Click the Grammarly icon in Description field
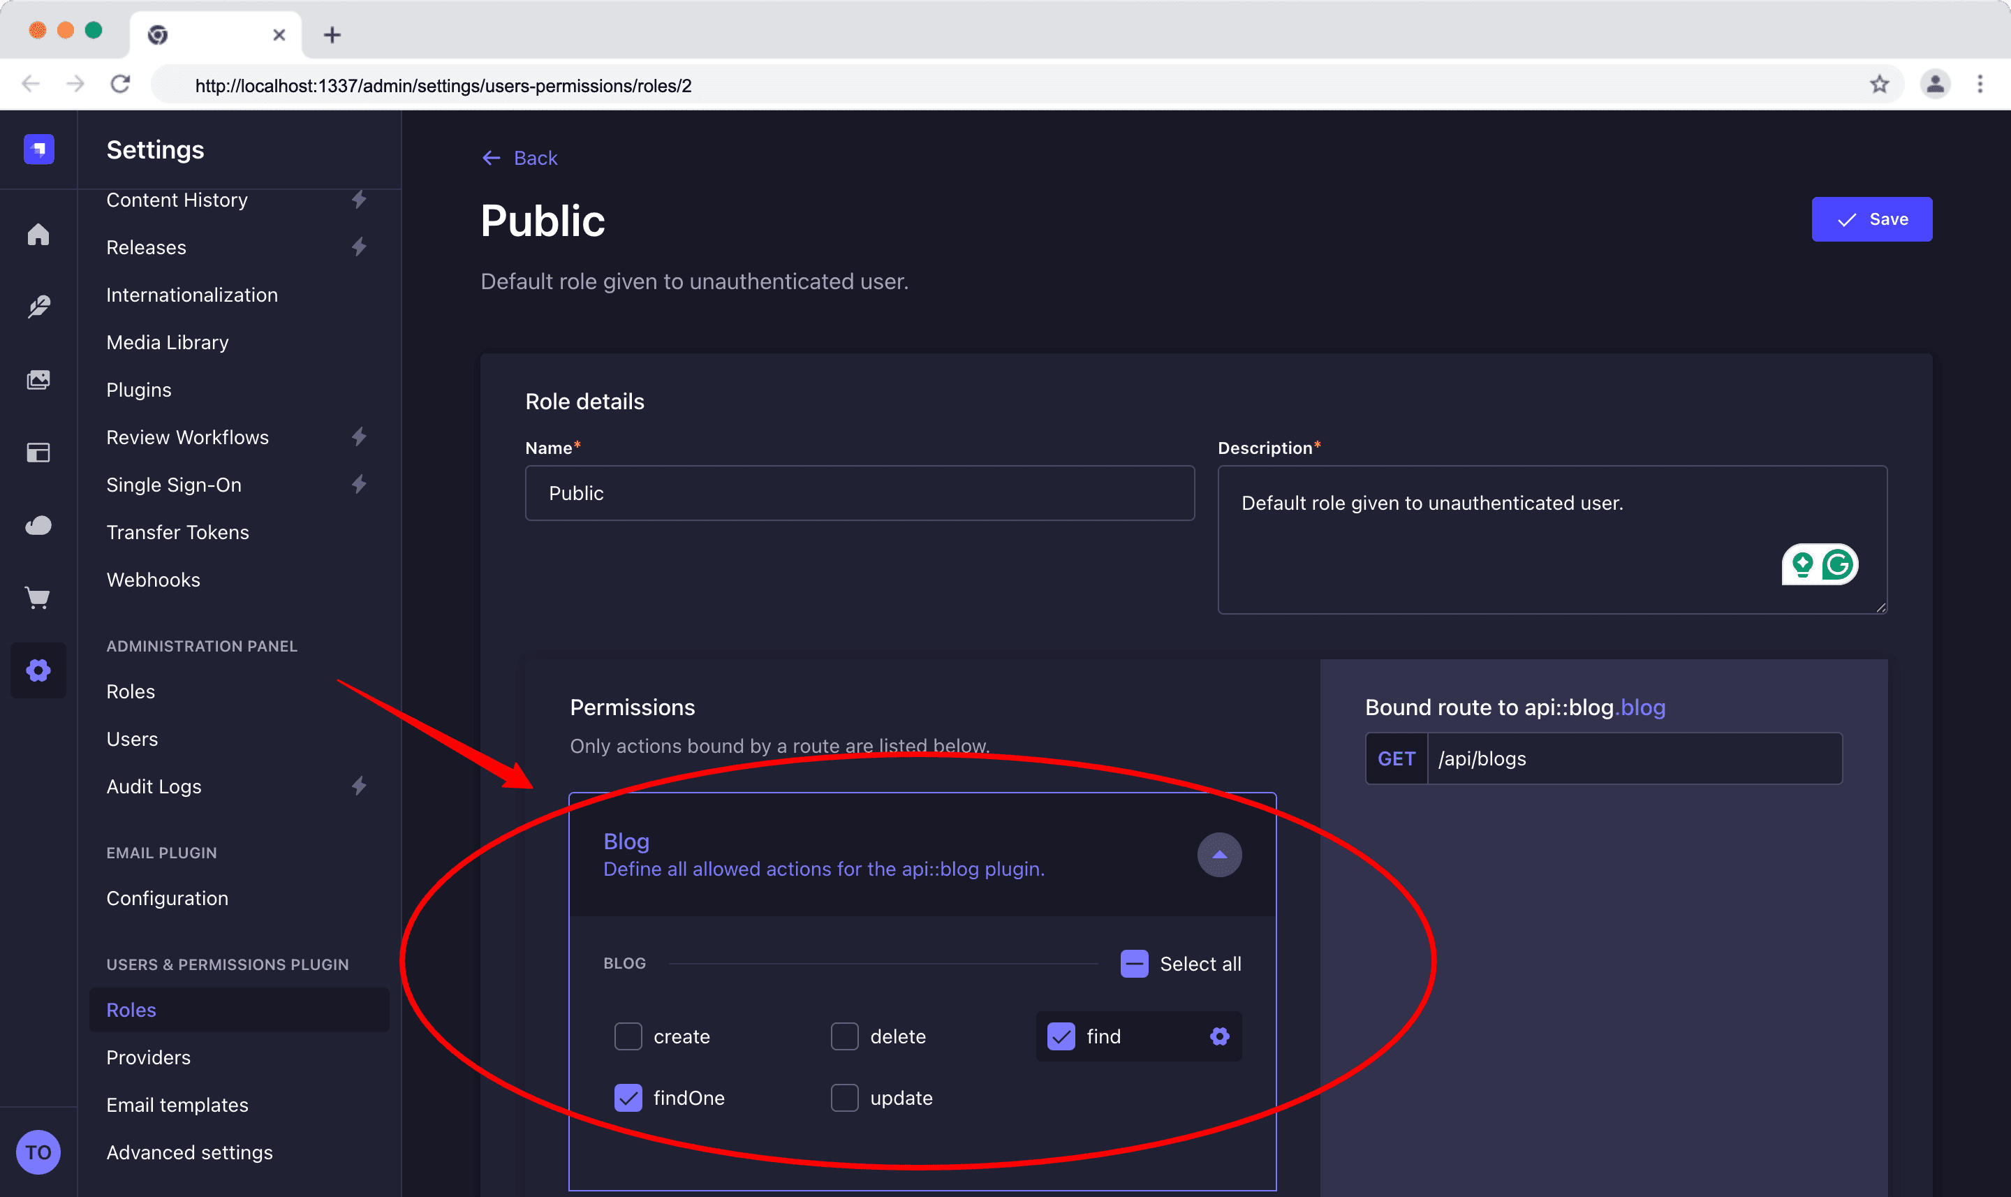 [x=1839, y=564]
